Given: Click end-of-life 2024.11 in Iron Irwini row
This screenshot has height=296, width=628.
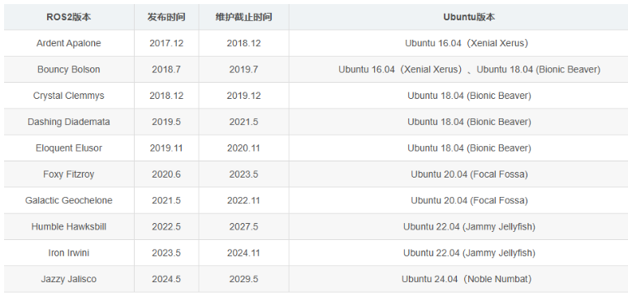Looking at the screenshot, I should (x=243, y=253).
